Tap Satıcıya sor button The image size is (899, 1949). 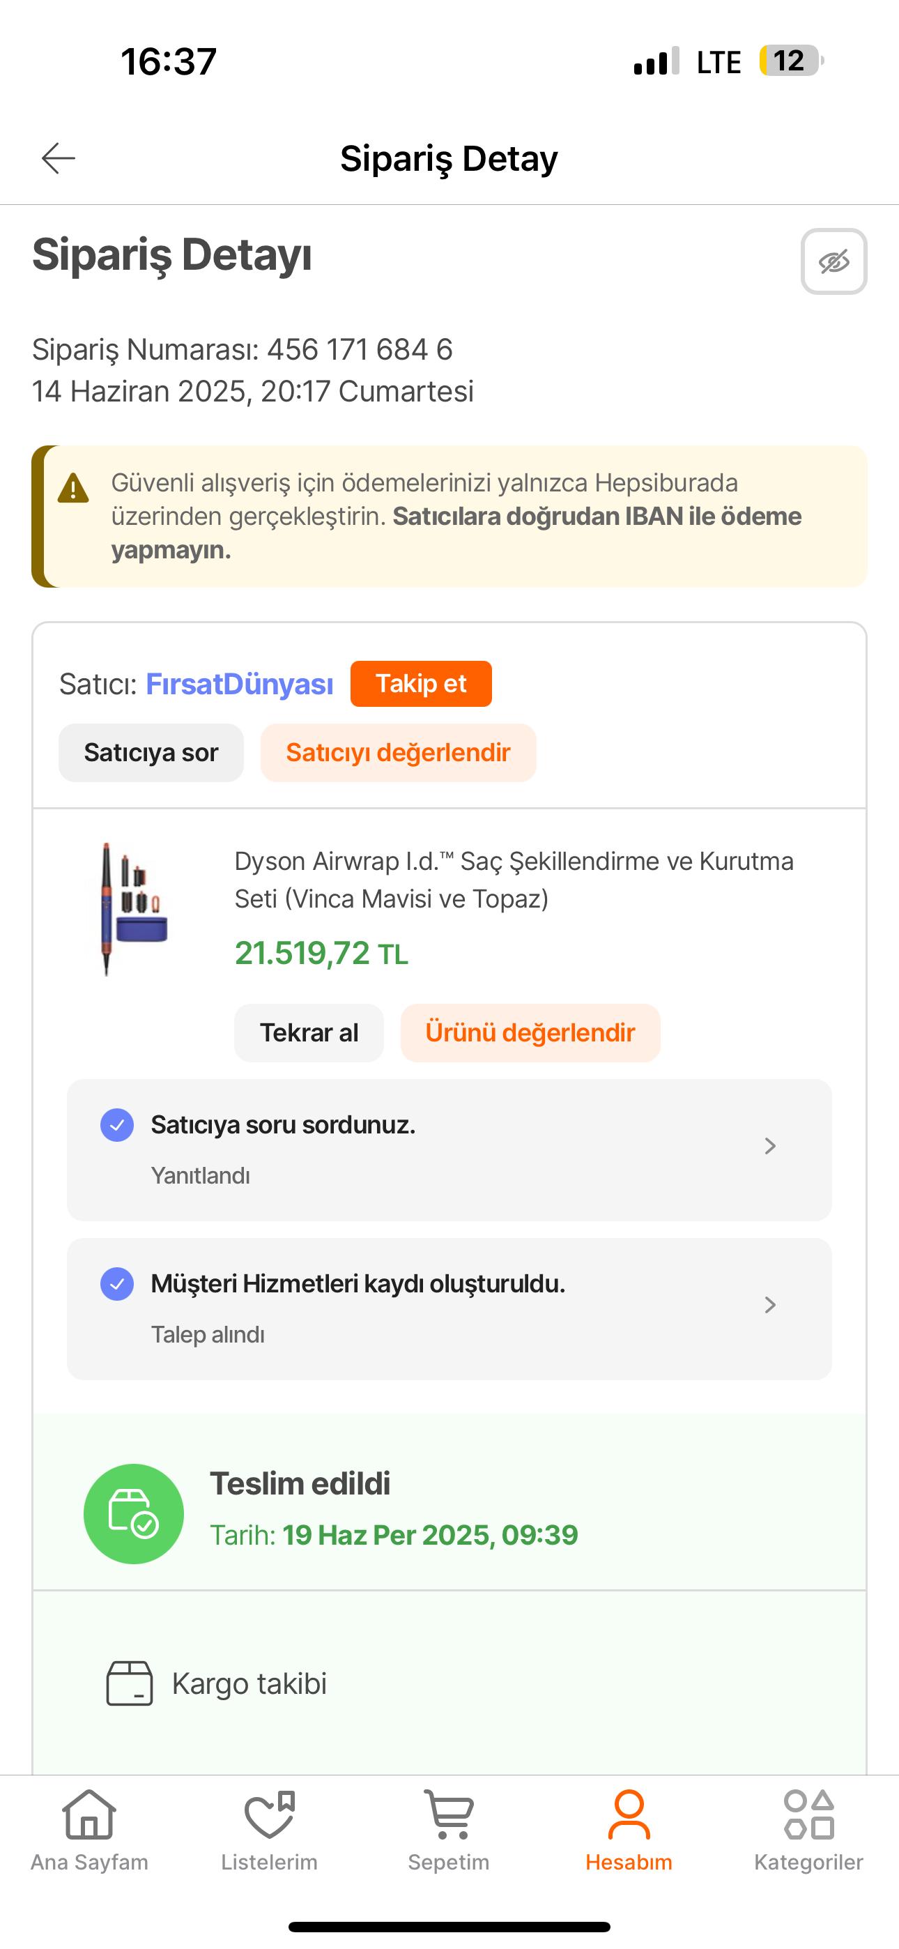coord(151,753)
